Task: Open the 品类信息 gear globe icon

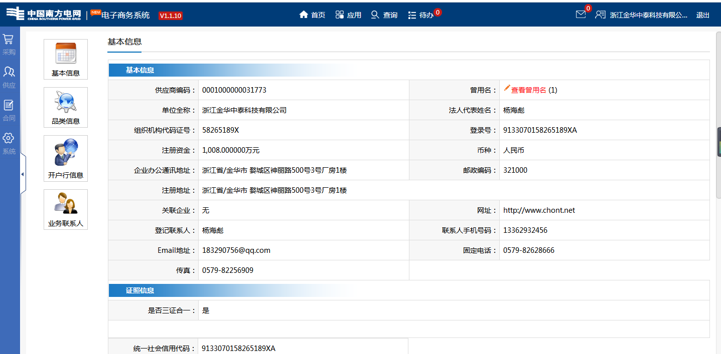Action: tap(66, 102)
